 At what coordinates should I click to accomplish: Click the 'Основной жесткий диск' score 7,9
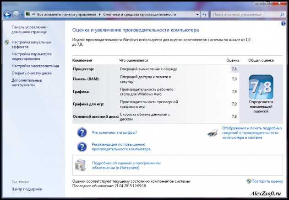point(234,116)
